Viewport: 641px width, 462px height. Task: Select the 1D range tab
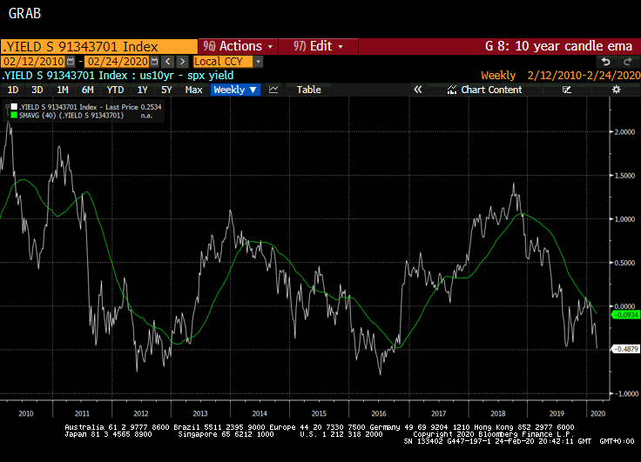click(13, 90)
